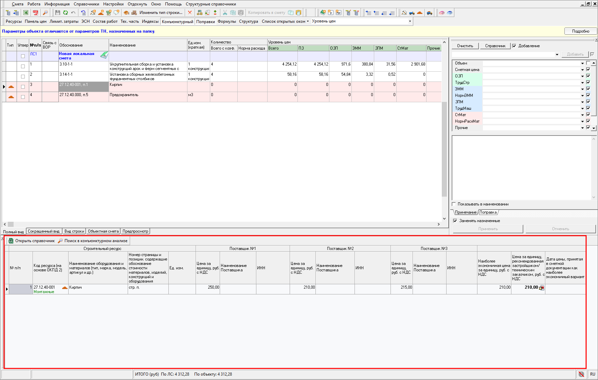The height and width of the screenshot is (380, 598).
Task: Click tree structure icon with red X
Action: (x=356, y=13)
